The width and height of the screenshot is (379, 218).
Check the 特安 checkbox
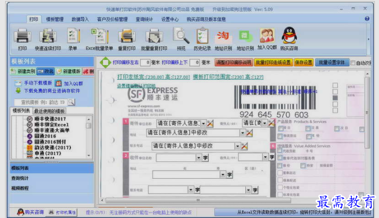[x=303, y=166]
